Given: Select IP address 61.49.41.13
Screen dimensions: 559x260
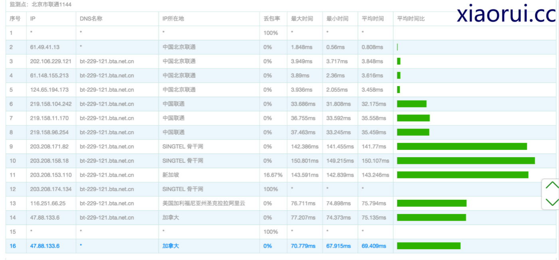Looking at the screenshot, I should point(45,47).
